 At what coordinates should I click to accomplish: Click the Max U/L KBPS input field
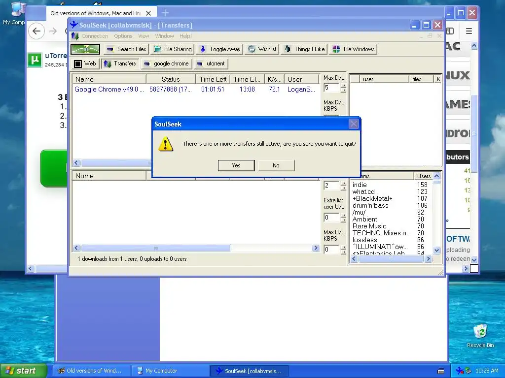332,250
